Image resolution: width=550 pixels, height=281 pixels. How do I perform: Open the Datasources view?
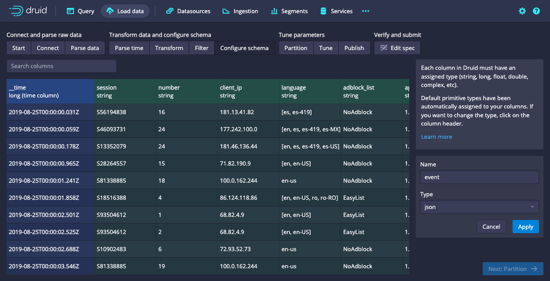click(188, 11)
